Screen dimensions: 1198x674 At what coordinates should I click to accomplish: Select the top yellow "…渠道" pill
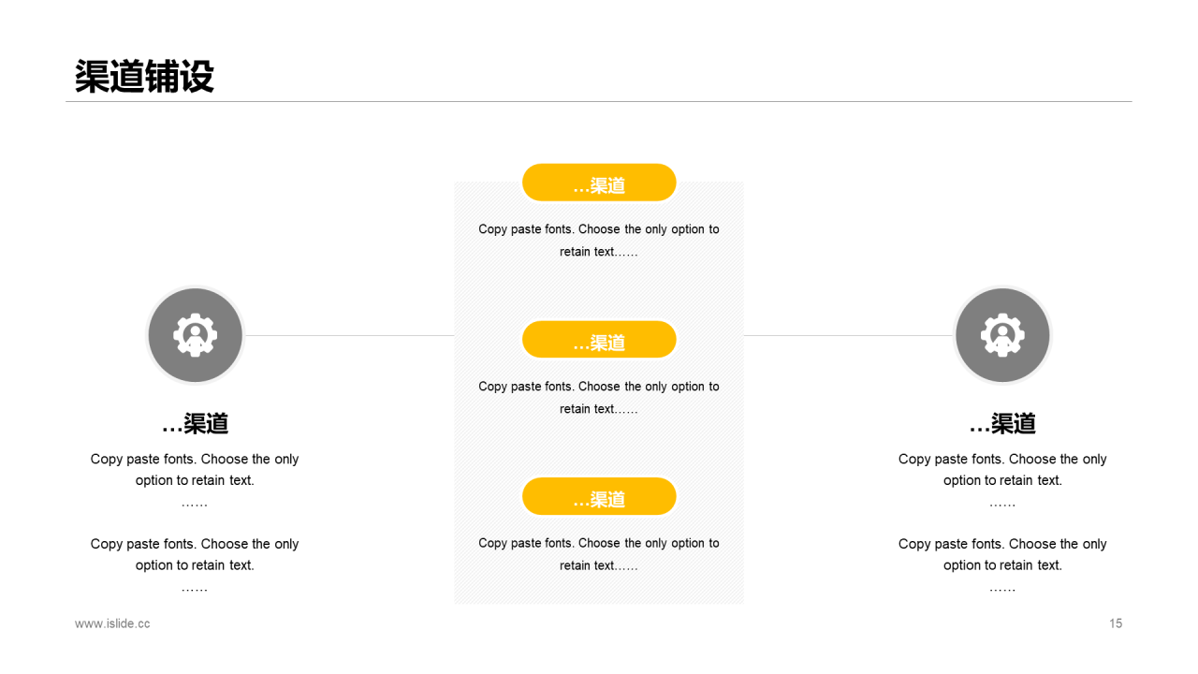click(599, 183)
